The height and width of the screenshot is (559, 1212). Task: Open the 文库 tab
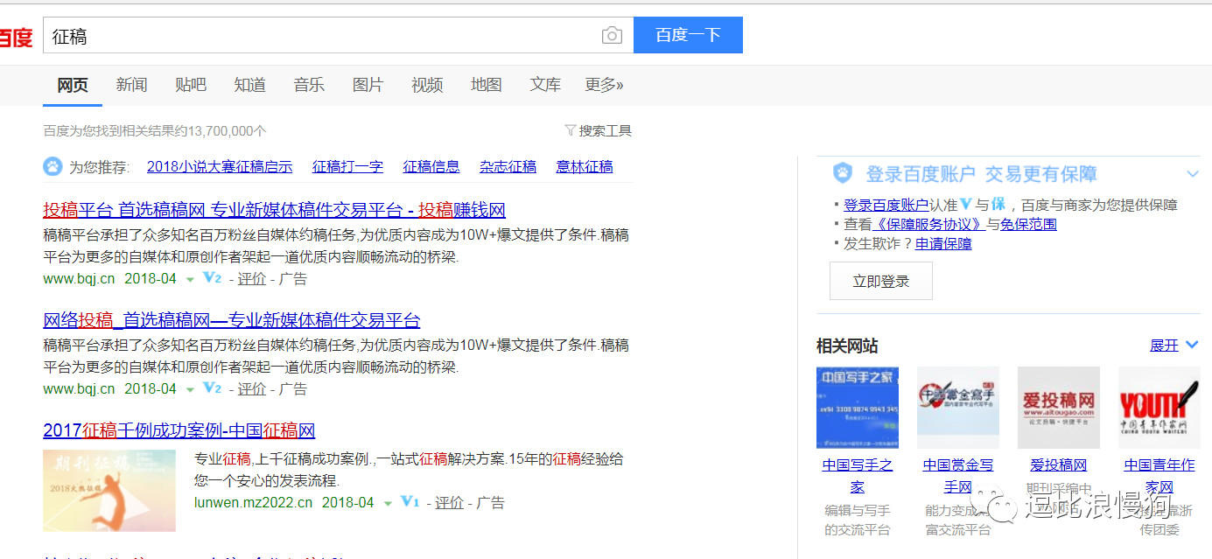(x=545, y=85)
